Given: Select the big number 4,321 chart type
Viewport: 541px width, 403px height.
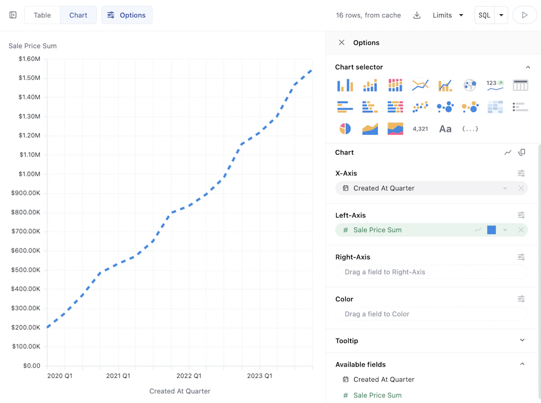Looking at the screenshot, I should point(421,128).
